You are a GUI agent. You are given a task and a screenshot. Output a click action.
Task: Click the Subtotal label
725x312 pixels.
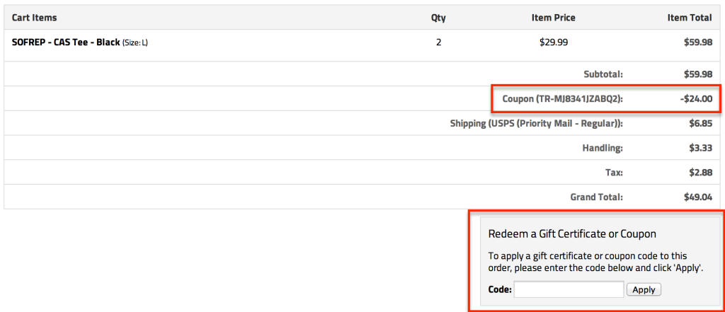pos(603,74)
